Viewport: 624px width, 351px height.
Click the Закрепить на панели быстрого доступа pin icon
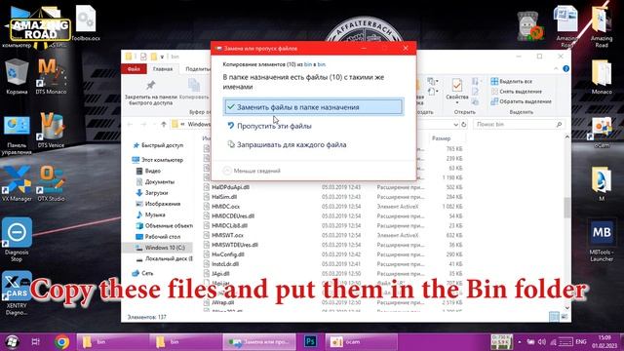[x=150, y=85]
